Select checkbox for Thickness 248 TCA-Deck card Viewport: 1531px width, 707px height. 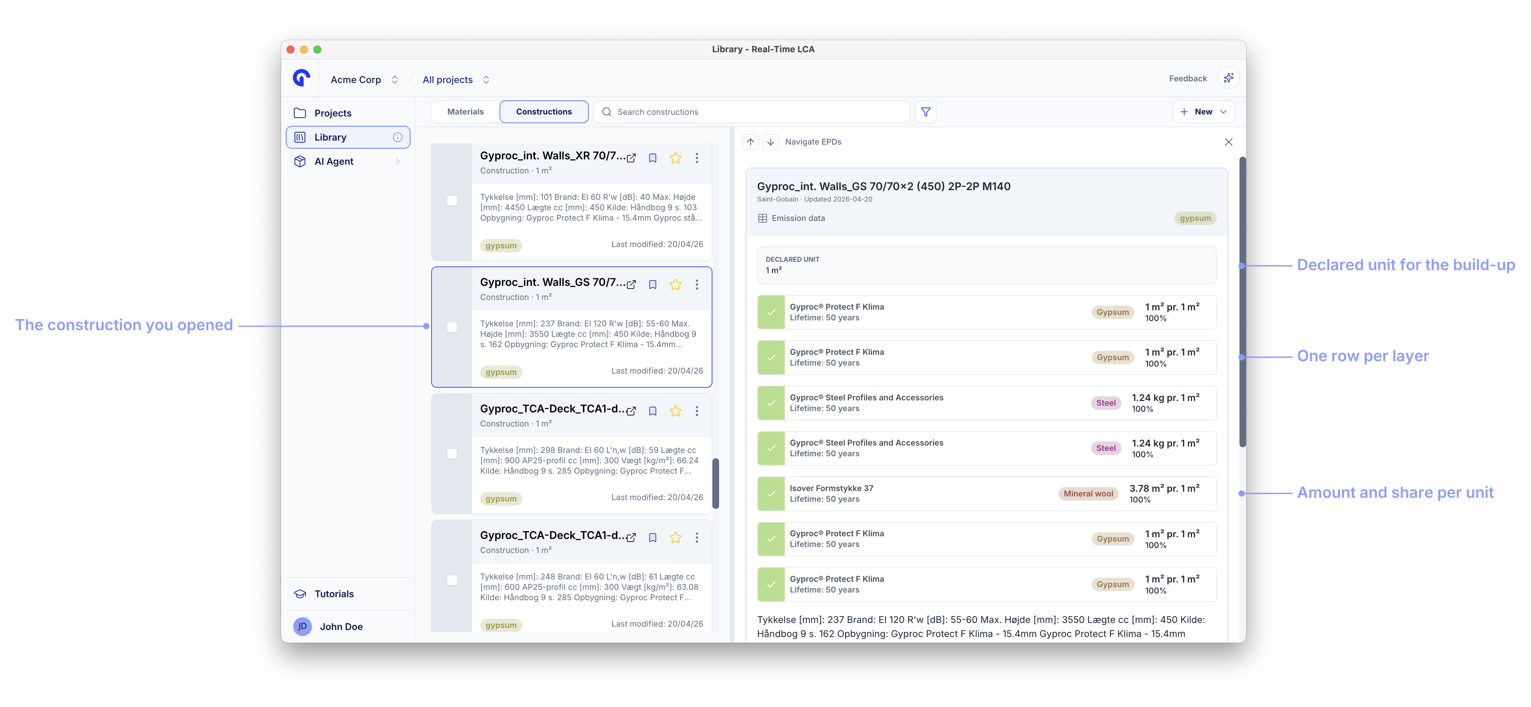(452, 580)
